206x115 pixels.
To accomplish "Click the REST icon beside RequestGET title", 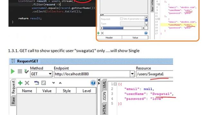I will (x=13, y=61).
